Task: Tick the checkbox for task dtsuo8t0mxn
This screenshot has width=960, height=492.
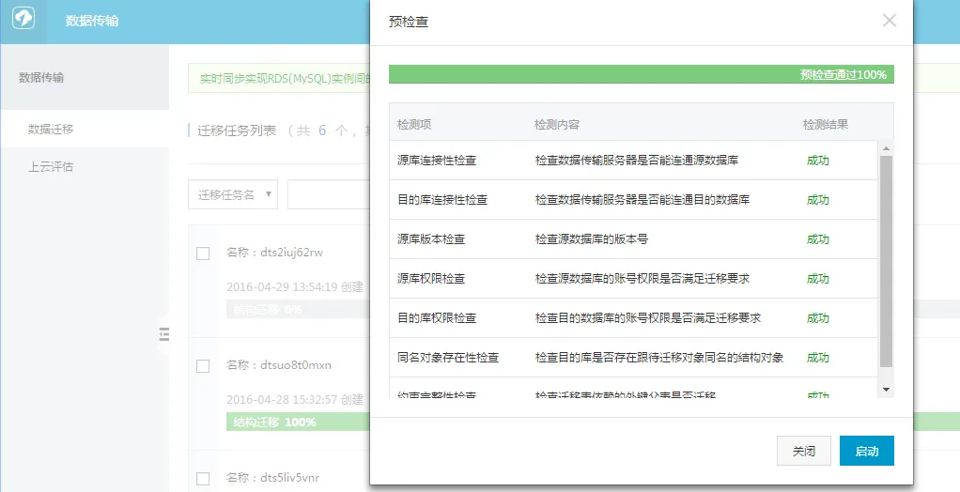Action: [203, 366]
